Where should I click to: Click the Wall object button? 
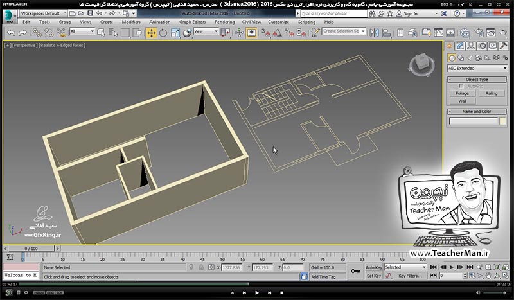point(462,101)
